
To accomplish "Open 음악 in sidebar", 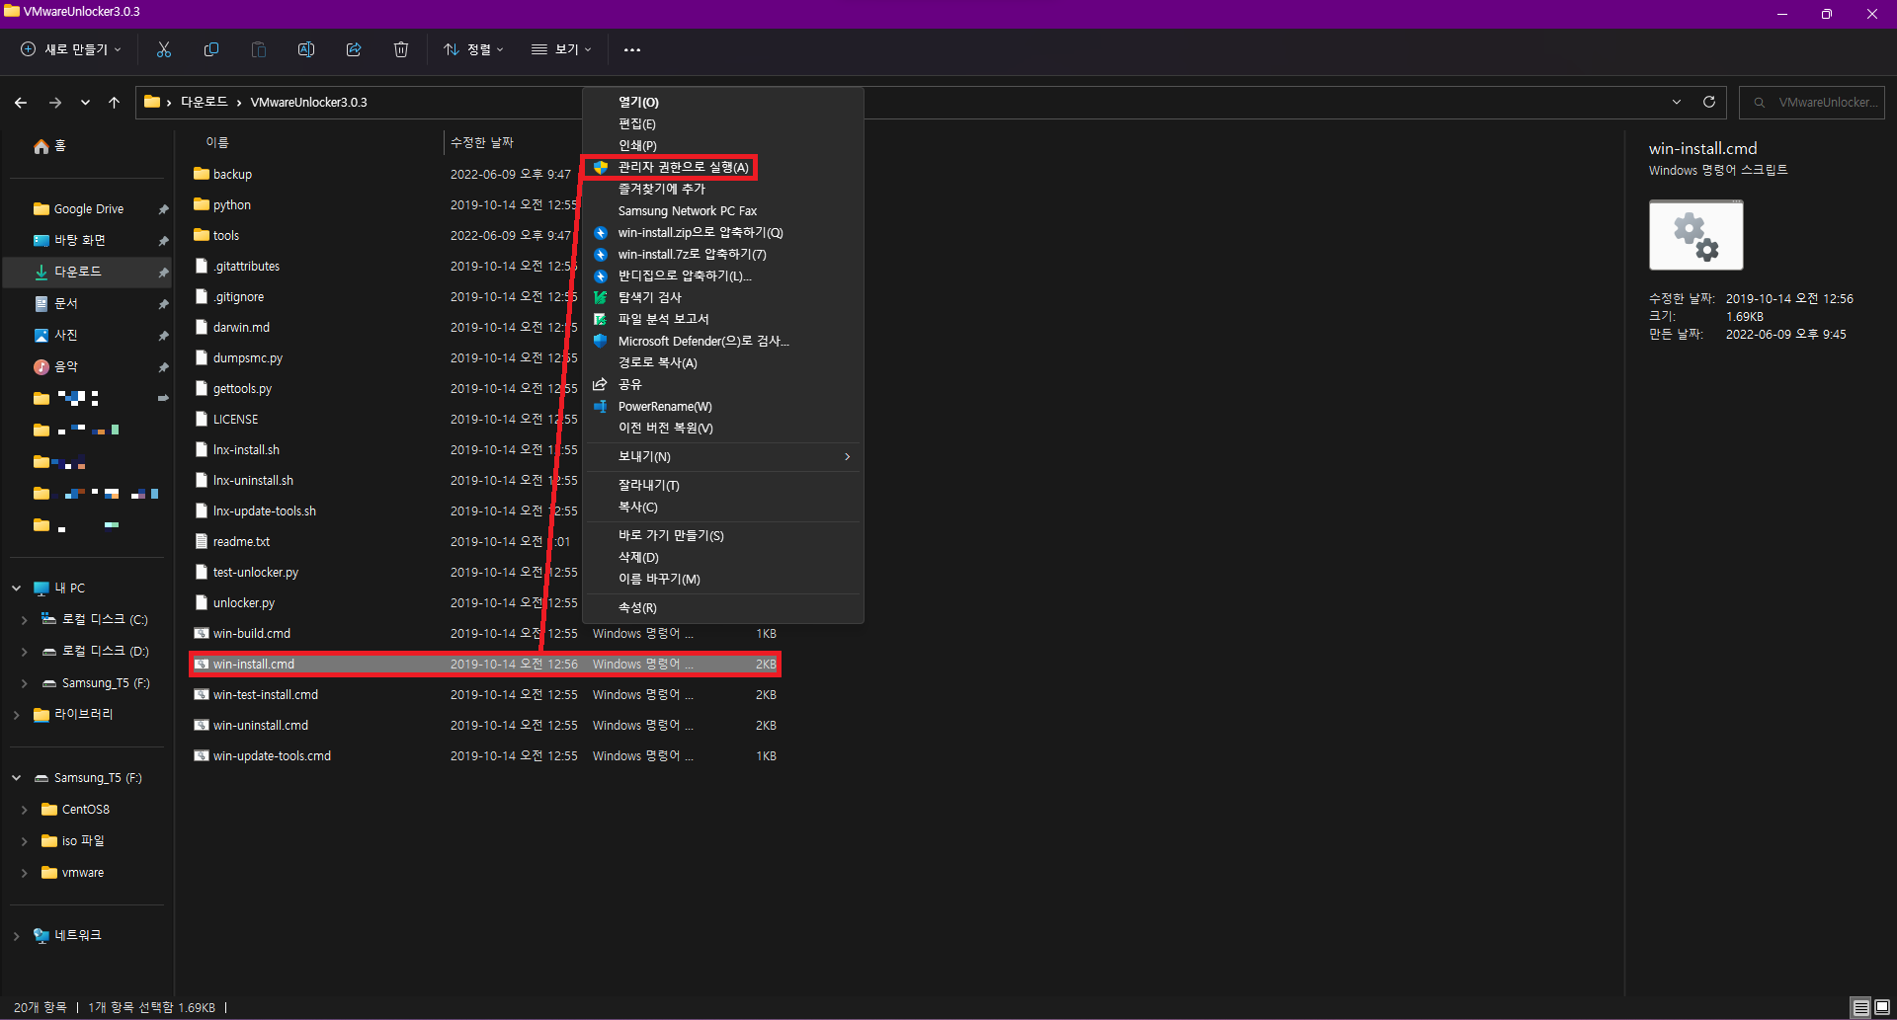I will [x=65, y=367].
